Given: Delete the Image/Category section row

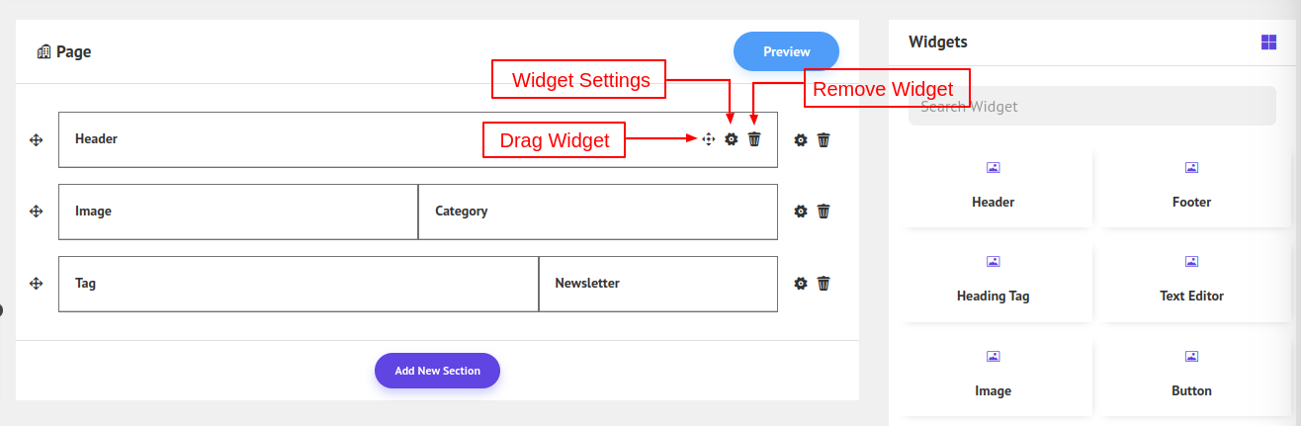Looking at the screenshot, I should pyautogui.click(x=824, y=212).
